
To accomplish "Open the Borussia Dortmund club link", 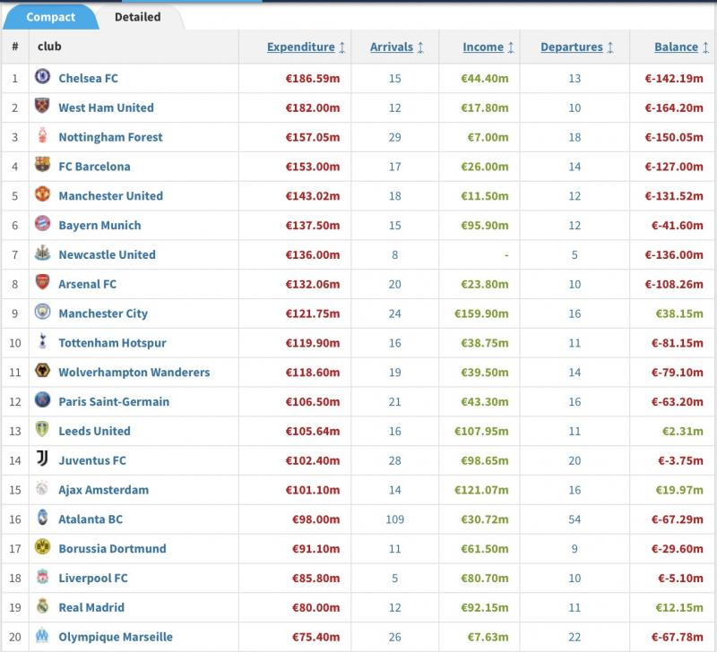I will coord(113,548).
